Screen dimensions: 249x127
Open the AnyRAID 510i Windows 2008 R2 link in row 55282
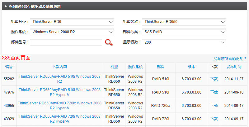(x=59, y=79)
